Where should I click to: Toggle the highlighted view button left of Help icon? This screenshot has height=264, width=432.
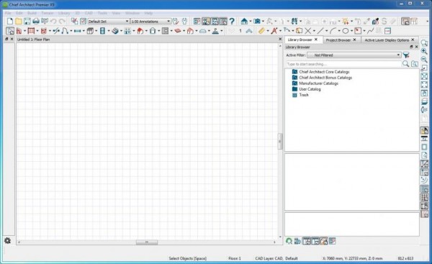tap(223, 21)
